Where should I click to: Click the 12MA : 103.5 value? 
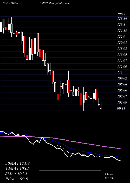pos(17,169)
